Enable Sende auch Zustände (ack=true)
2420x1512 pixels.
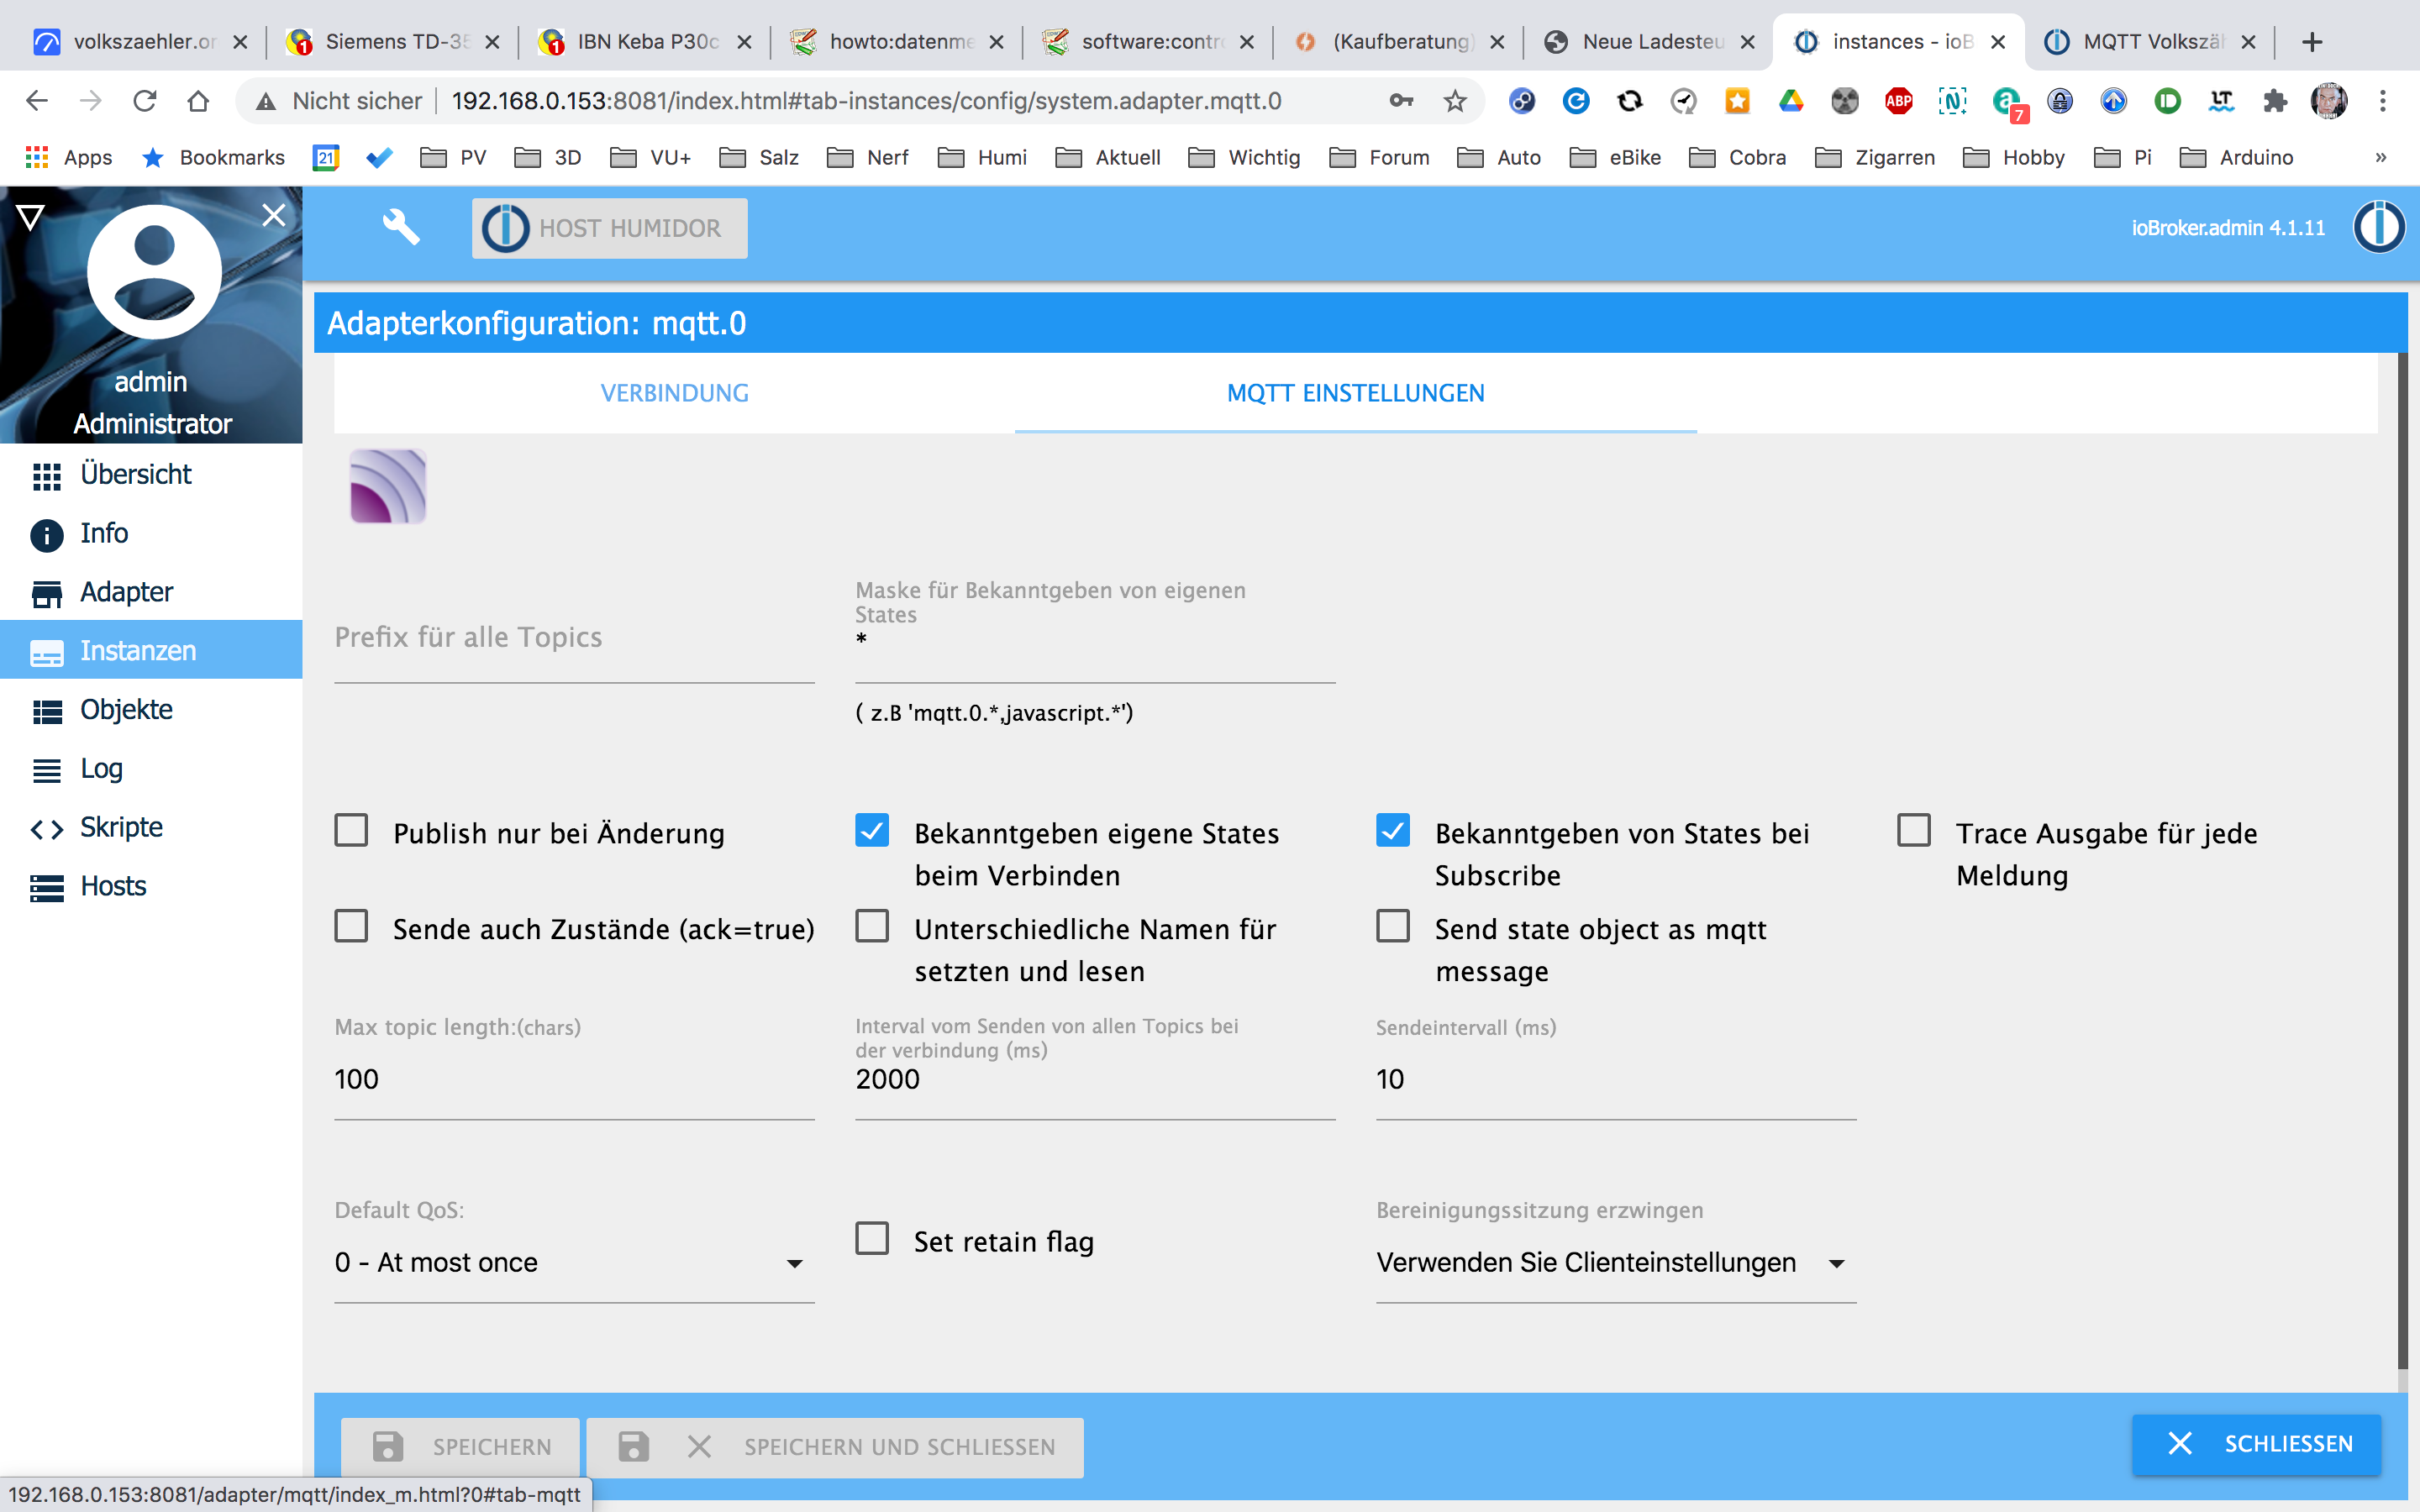351,927
